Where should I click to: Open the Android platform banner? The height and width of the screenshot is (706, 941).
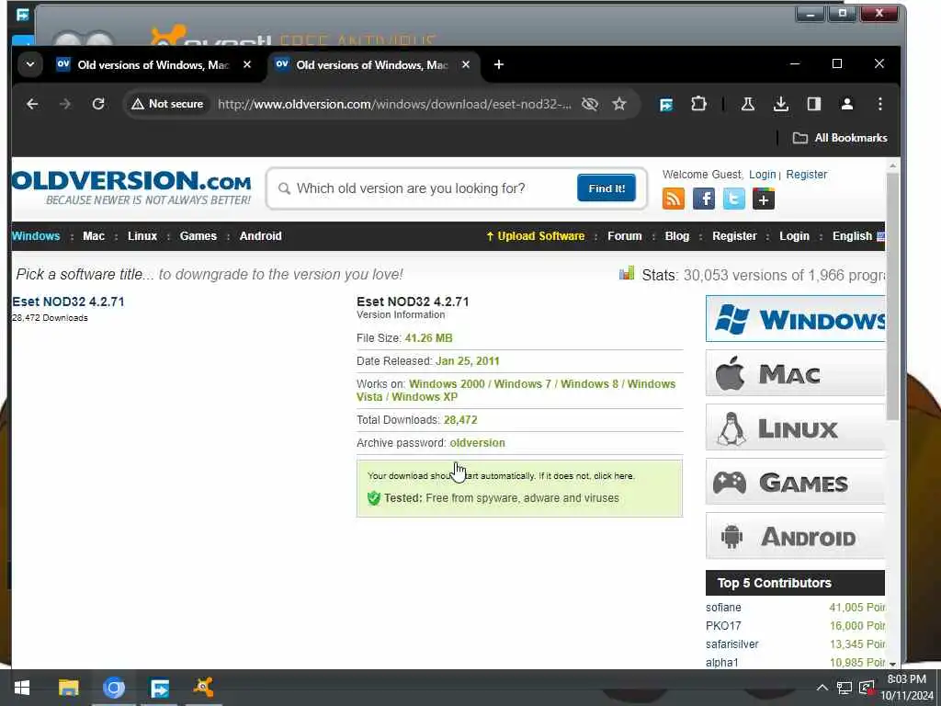[x=795, y=536]
